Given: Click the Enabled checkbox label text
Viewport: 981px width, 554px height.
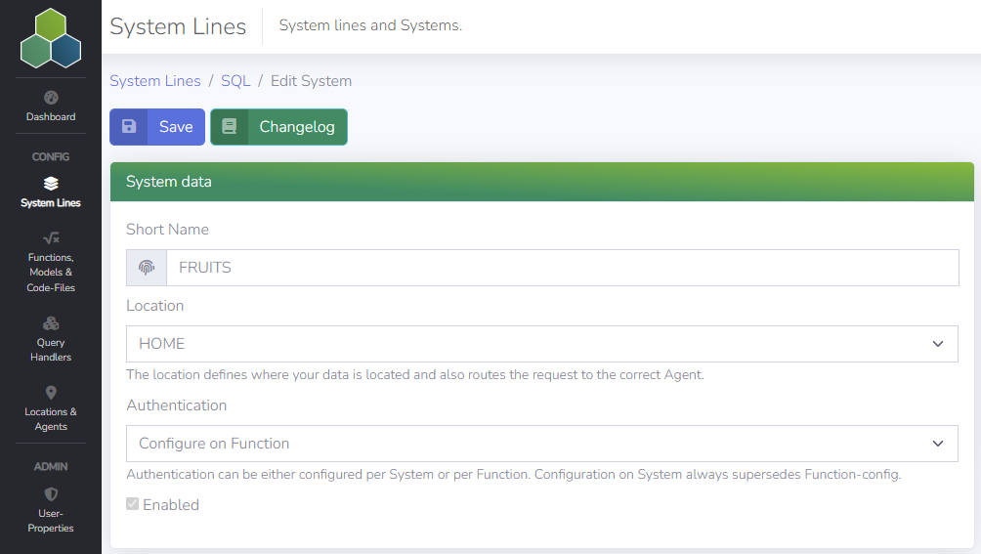Looking at the screenshot, I should 171,504.
